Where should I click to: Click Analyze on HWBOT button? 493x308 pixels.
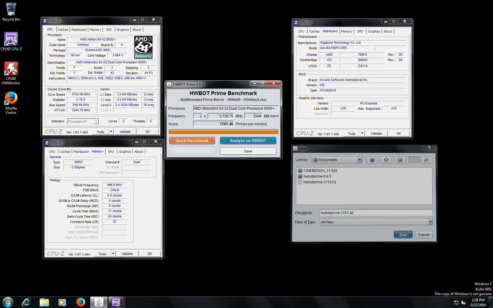point(248,141)
